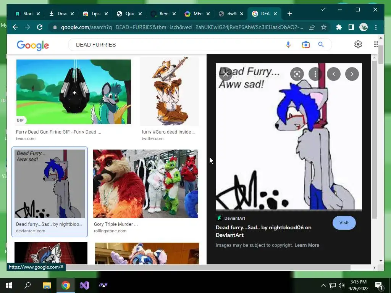Open File Explorer from taskbar
The height and width of the screenshot is (293, 391).
[47, 285]
